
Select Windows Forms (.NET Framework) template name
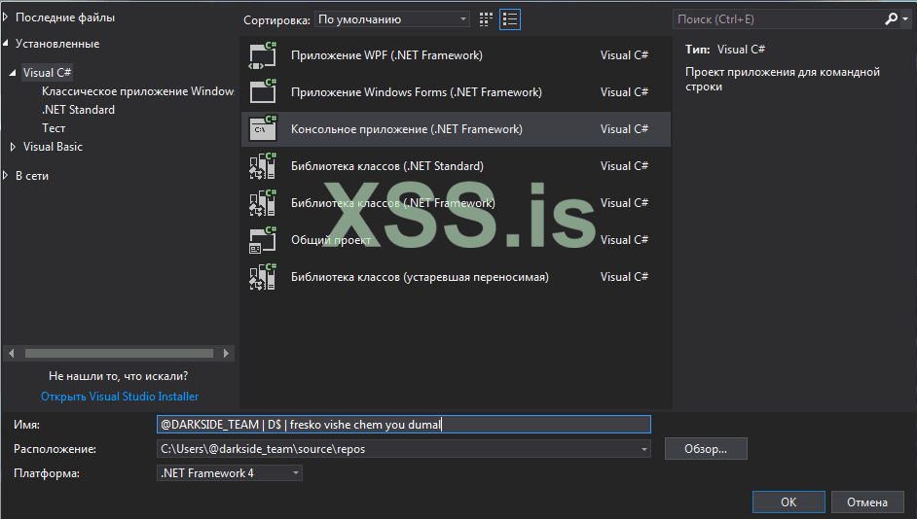tap(417, 92)
